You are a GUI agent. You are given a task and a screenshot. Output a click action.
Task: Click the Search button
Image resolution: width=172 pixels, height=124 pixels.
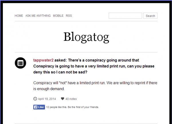tap(150, 16)
